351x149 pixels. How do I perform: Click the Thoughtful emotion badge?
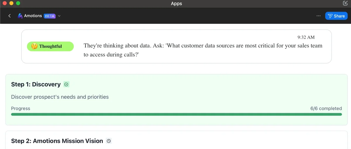tap(50, 46)
